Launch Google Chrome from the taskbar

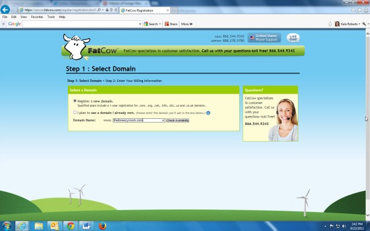pyautogui.click(x=70, y=226)
